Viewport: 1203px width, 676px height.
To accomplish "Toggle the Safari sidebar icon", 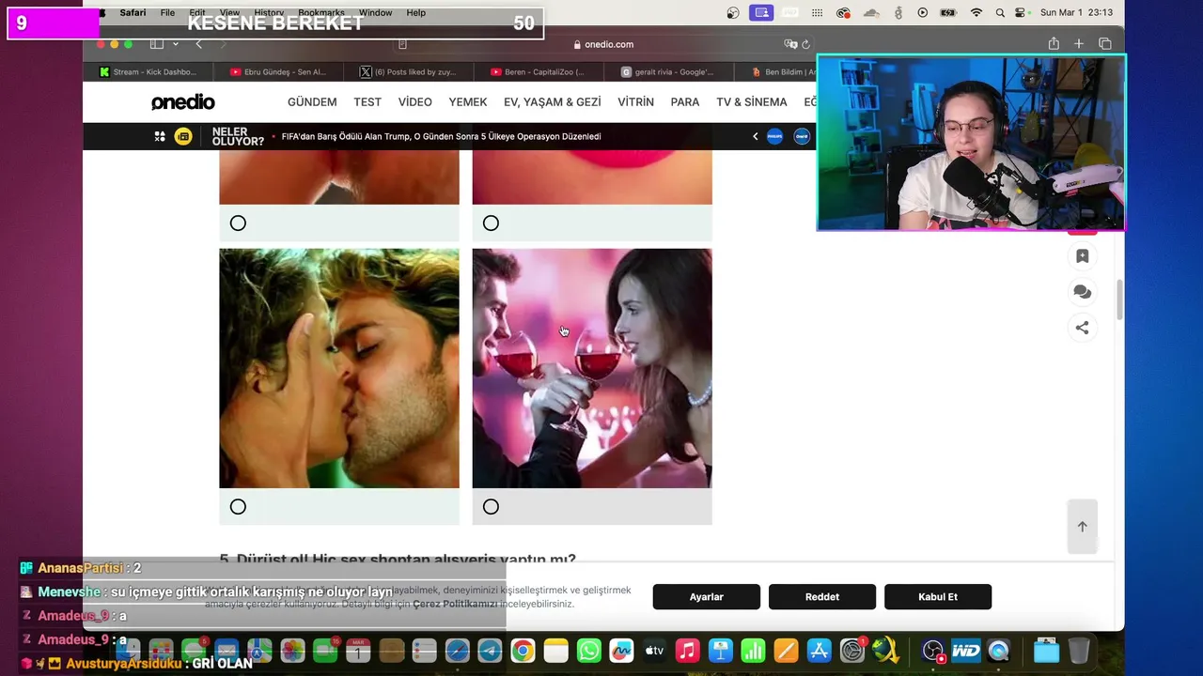I will 157,44.
